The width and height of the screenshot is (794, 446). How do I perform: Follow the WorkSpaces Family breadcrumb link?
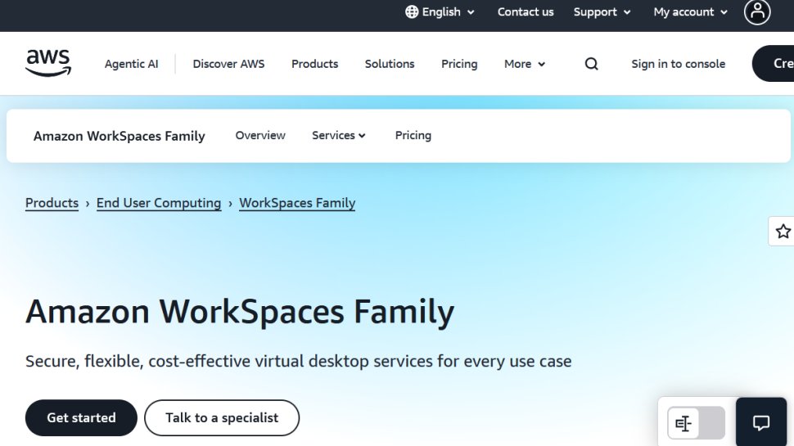[297, 202]
